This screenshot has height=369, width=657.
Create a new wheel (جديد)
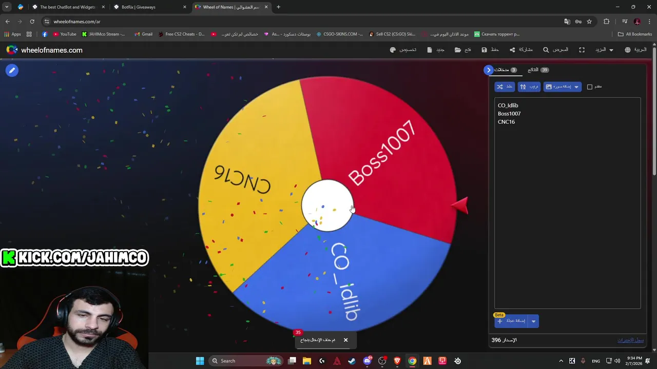point(436,50)
